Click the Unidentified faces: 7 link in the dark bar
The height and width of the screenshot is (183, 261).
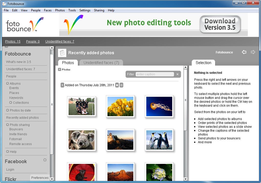[x=60, y=42]
